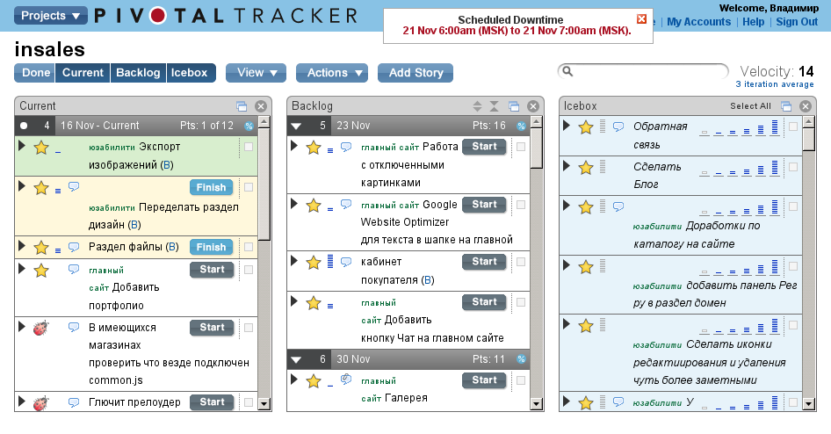831x434 pixels.
Task: Tick the checkbox of the Переделать раздел дизайн story
Action: (249, 187)
